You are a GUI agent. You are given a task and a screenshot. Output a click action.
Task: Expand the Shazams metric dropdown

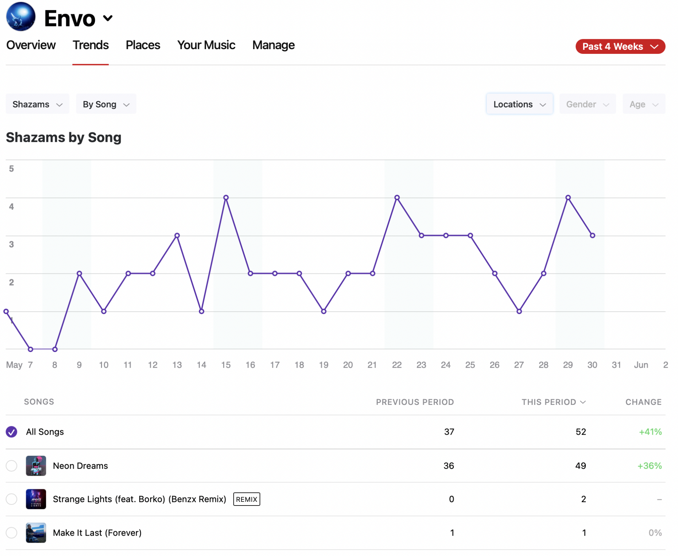(37, 104)
